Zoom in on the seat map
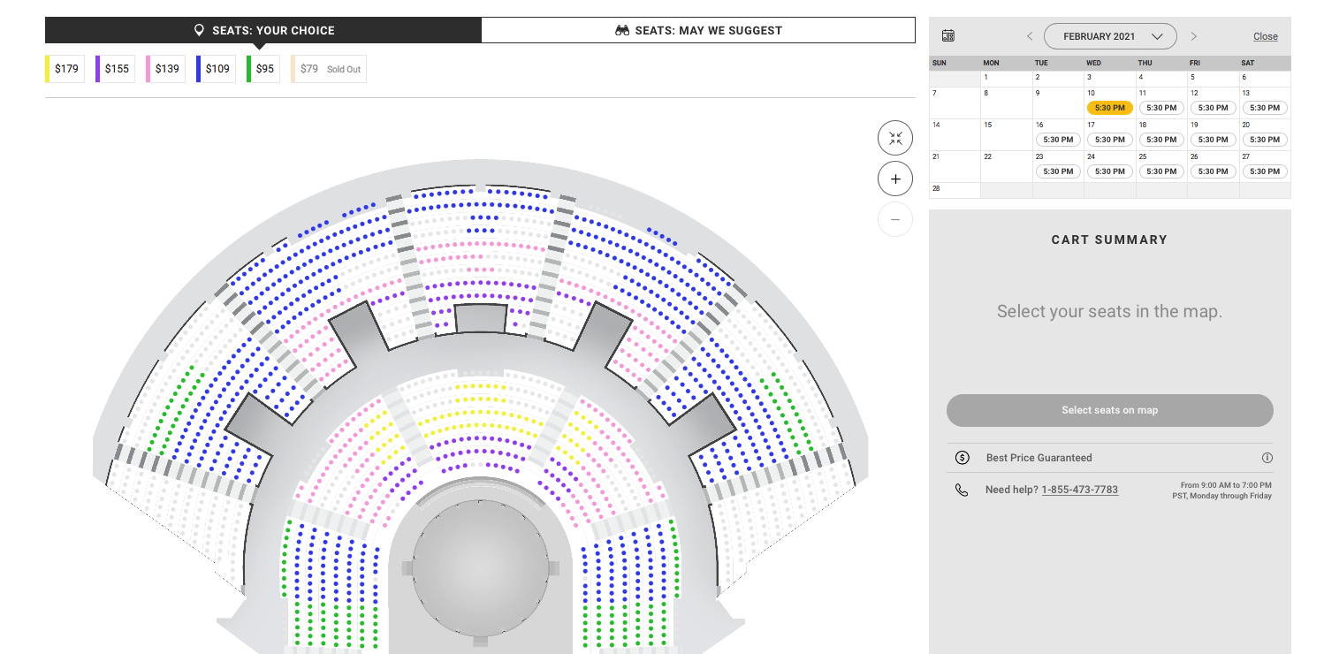 (895, 179)
